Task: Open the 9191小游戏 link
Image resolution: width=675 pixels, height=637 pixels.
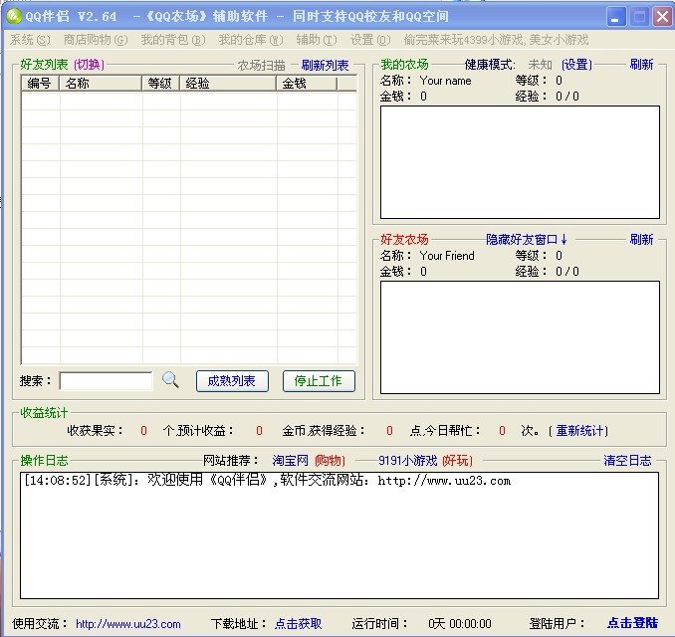Action: click(407, 461)
